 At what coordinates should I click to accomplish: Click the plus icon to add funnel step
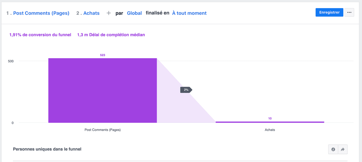click(x=109, y=13)
